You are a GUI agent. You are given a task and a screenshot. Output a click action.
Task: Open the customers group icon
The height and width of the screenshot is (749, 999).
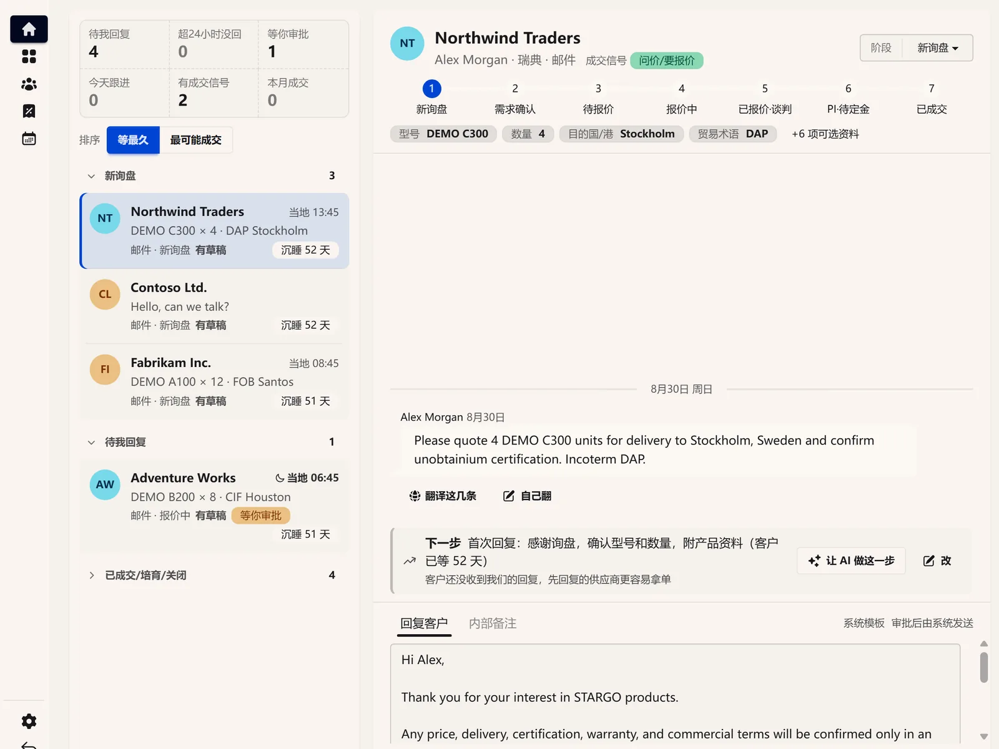click(x=29, y=84)
